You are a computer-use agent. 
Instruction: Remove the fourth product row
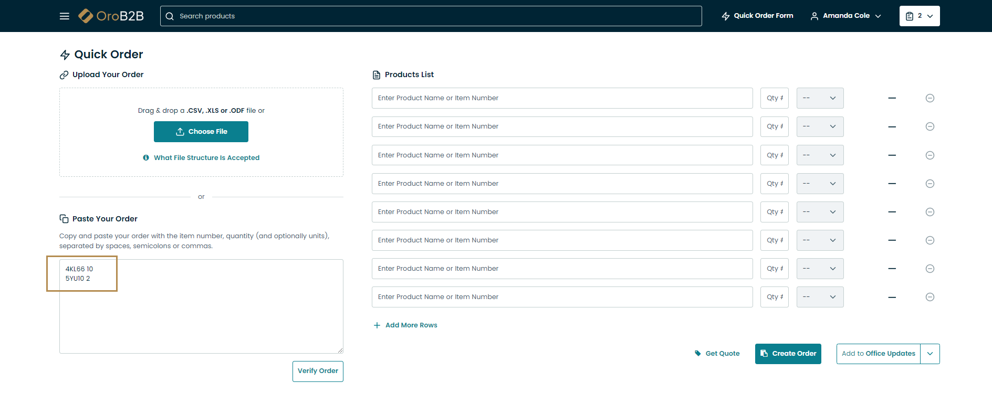click(930, 184)
